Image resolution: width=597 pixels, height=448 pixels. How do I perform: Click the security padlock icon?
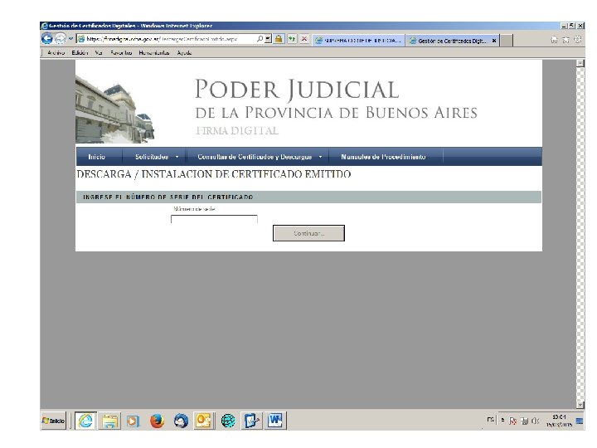(x=279, y=39)
